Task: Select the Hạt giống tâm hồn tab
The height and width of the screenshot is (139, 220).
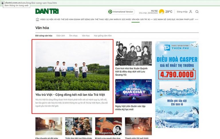Action: 103,36
